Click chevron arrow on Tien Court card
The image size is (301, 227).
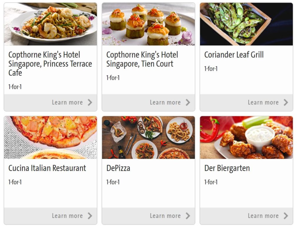pos(188,102)
